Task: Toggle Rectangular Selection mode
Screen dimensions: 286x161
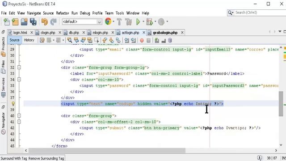Action: pos(97,40)
